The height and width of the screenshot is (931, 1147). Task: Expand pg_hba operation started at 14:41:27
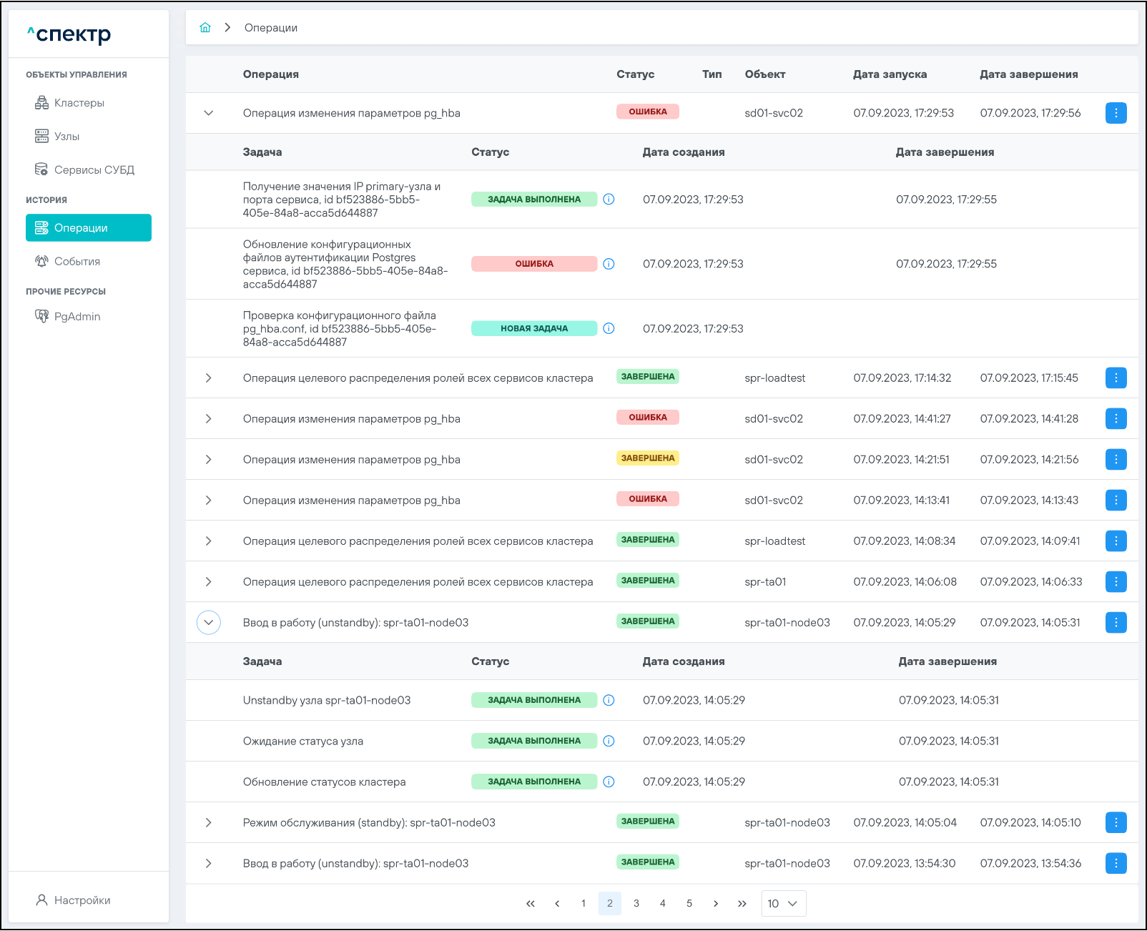click(209, 419)
